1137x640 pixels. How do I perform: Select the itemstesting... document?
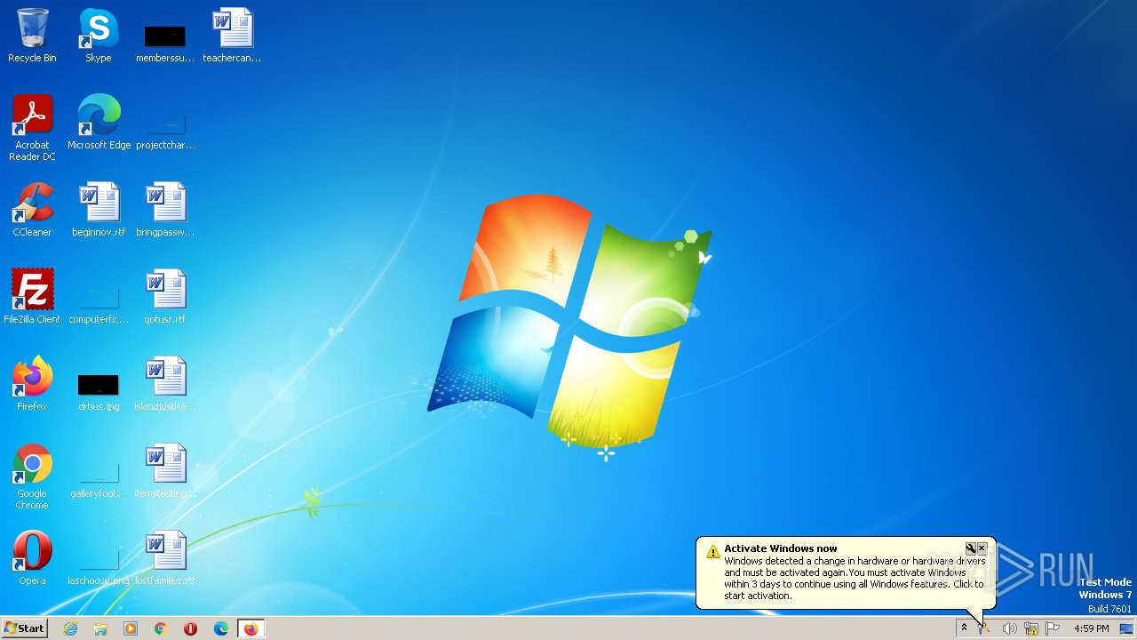[x=165, y=471]
